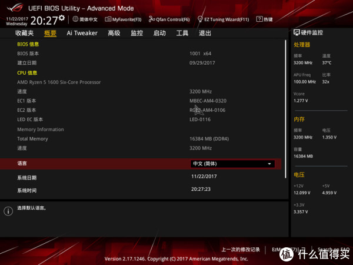Click the globe language icon

tap(75, 19)
